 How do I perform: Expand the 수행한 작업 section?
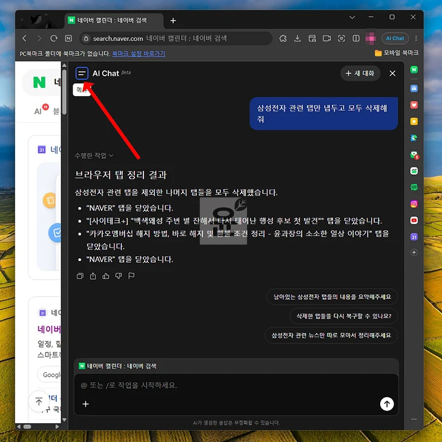94,156
